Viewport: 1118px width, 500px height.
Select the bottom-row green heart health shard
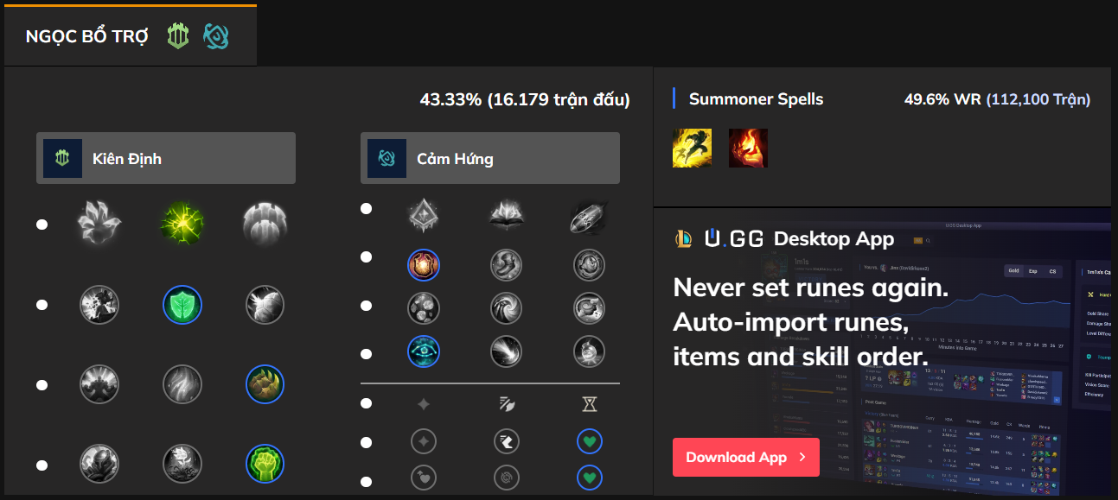tap(589, 477)
